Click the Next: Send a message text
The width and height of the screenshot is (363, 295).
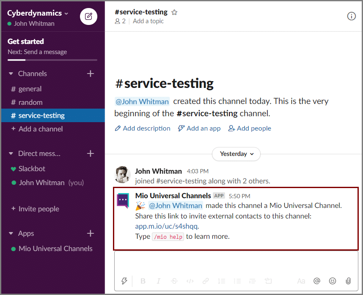[37, 52]
